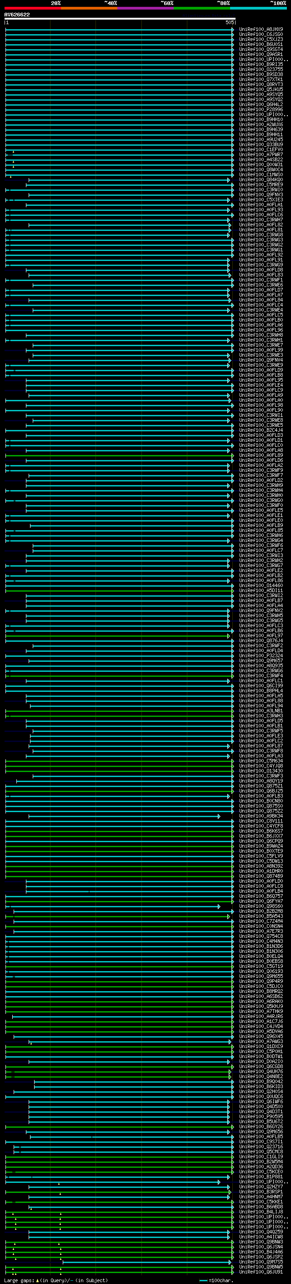Click the UniRef100_C5FLV9 label

261,856
